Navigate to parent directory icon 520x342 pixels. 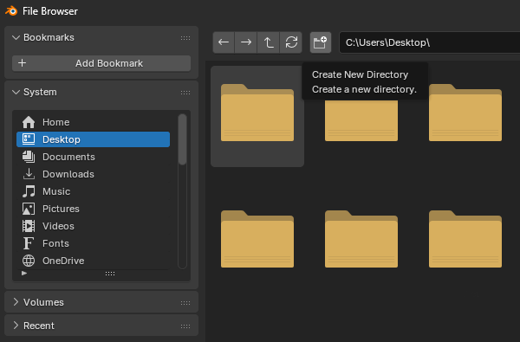point(269,42)
